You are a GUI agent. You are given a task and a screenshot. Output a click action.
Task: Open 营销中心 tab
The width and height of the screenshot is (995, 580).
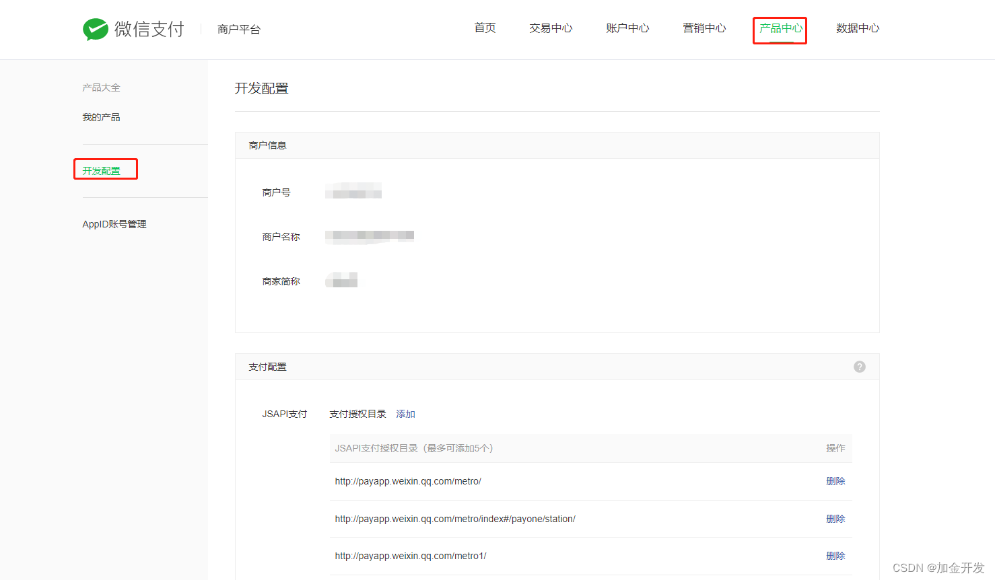(x=704, y=28)
